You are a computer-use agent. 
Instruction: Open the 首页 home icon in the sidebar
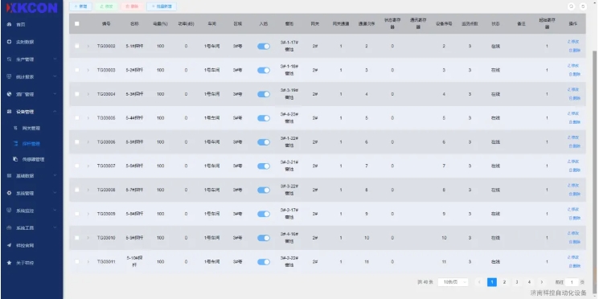click(x=9, y=24)
